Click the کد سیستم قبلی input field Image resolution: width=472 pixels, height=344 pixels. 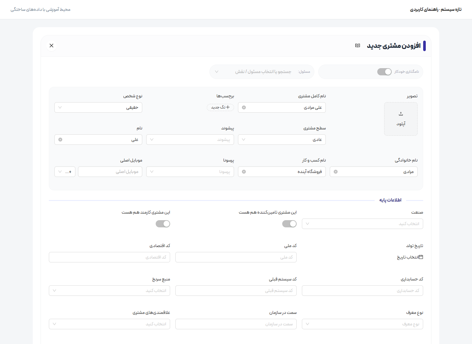(x=236, y=291)
